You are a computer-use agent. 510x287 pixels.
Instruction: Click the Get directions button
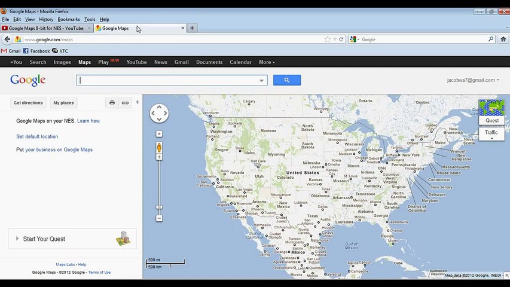28,103
